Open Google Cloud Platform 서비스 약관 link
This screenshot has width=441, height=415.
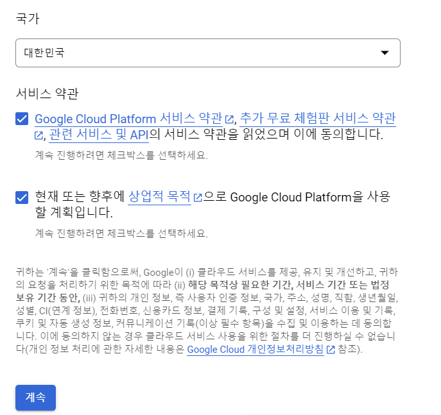[x=128, y=119]
